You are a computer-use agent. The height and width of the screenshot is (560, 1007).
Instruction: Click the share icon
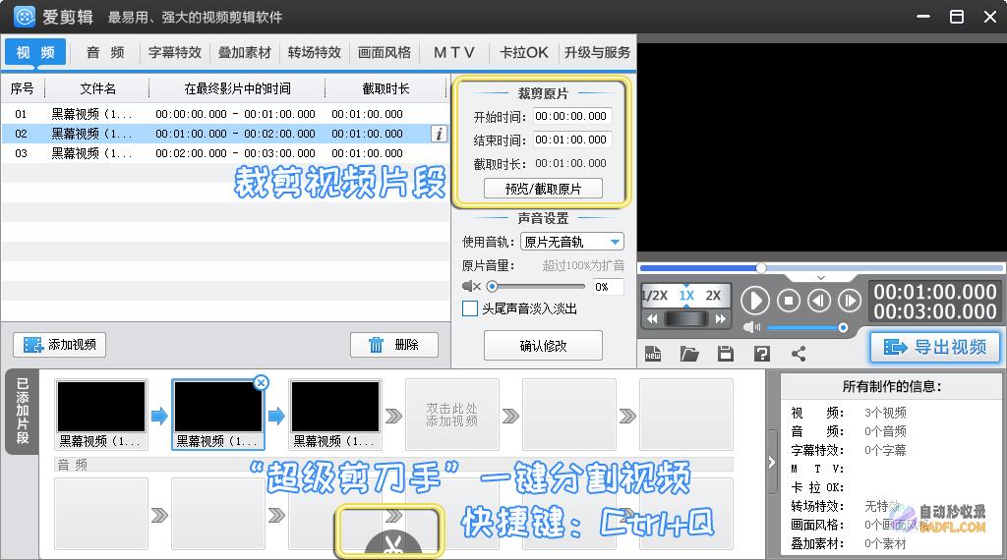[x=799, y=354]
